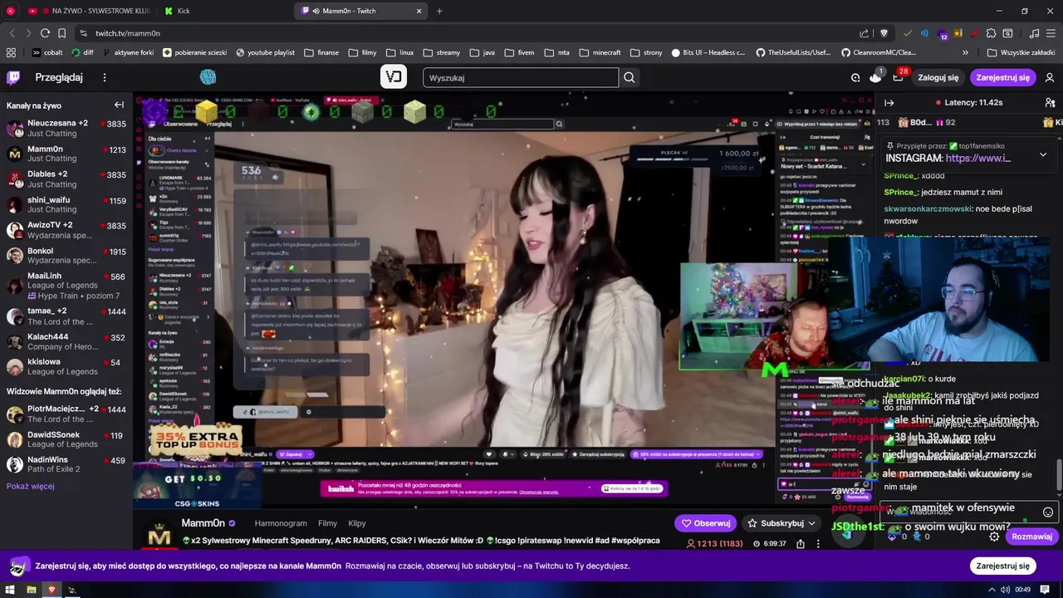
Task: Open the user profile icon in Twitch header
Action: (1050, 77)
